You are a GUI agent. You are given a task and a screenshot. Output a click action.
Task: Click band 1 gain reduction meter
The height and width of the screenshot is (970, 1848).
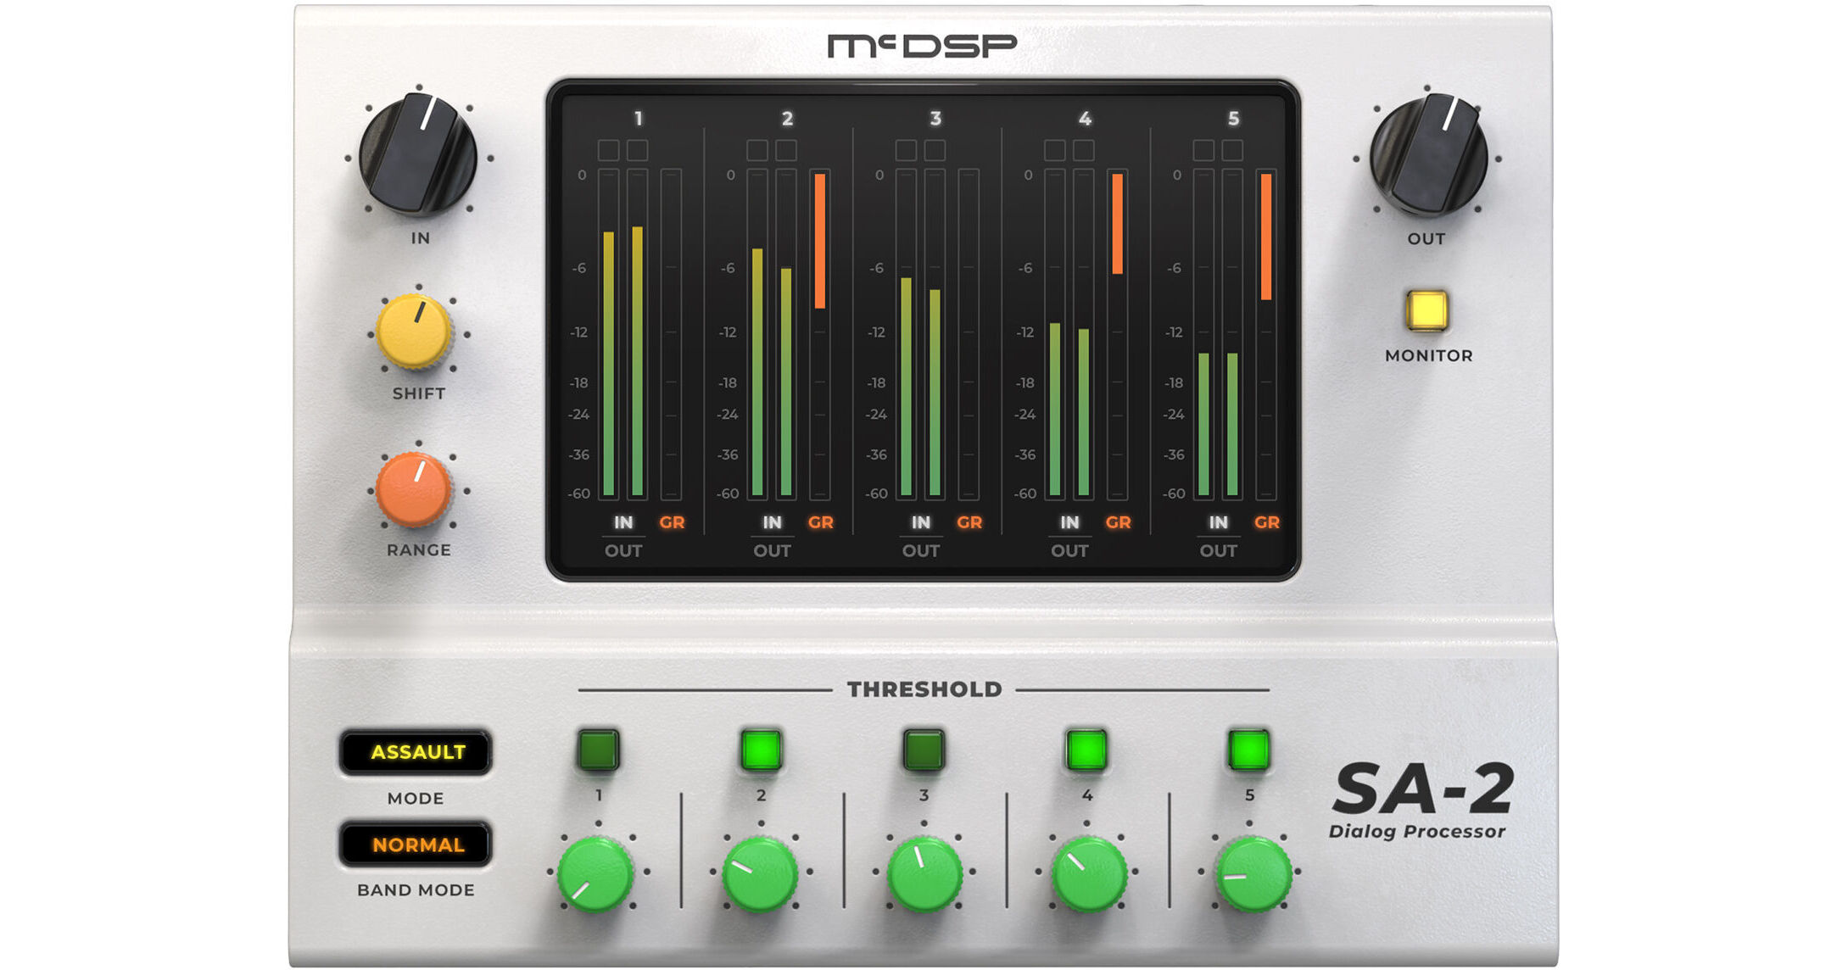click(x=671, y=334)
